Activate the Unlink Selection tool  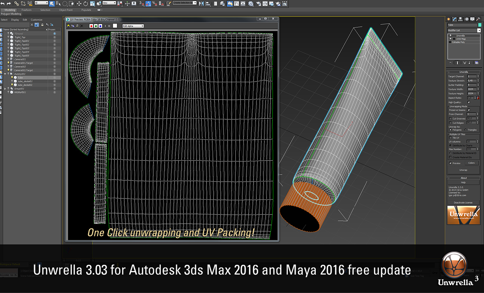23,3
